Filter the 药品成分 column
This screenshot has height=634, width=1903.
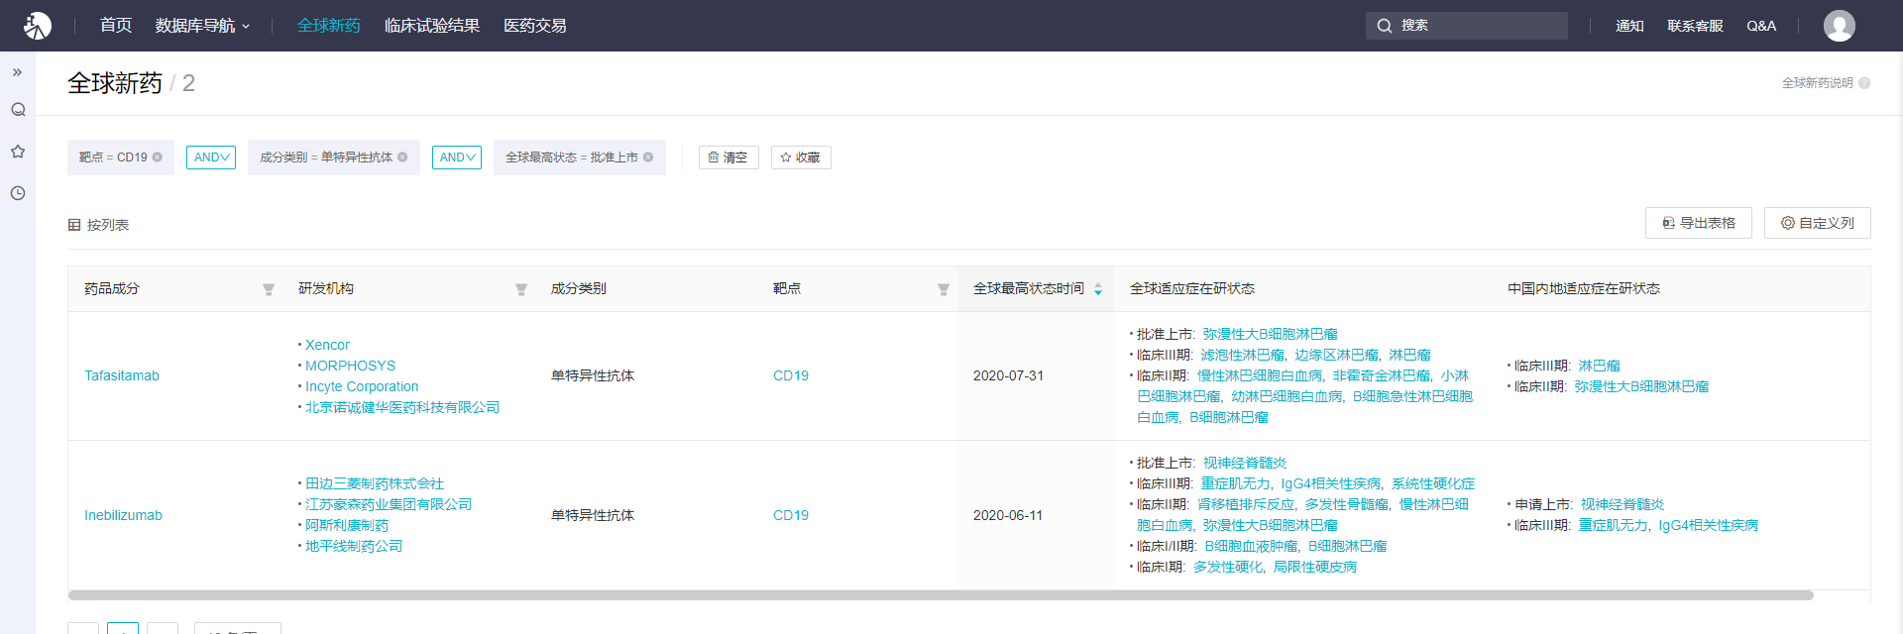point(269,289)
